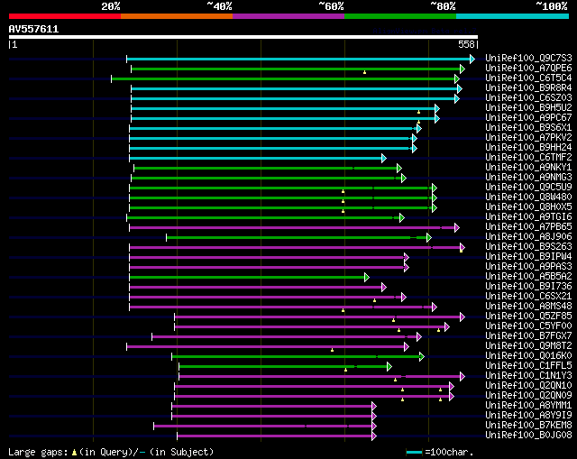Image resolution: width=577 pixels, height=459 pixels.
Task: Click the UniRef100_Q9M8T2 label
Action: (528, 346)
